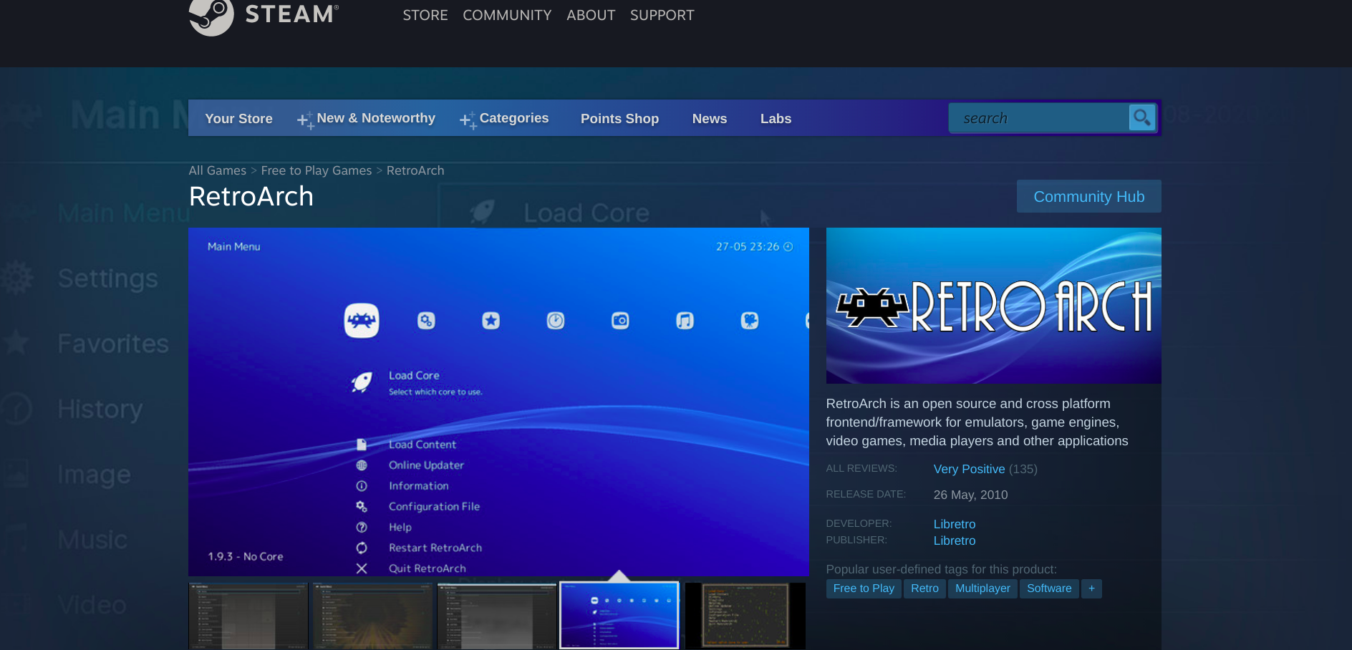Screen dimensions: 1352x650
Task: Open COMMUNITY in the top navigation
Action: pyautogui.click(x=507, y=15)
